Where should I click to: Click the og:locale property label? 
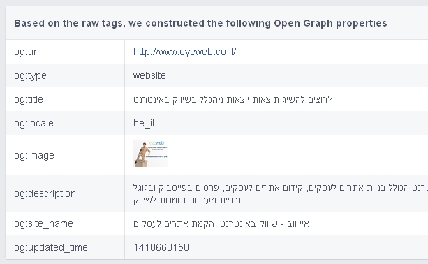(x=34, y=123)
